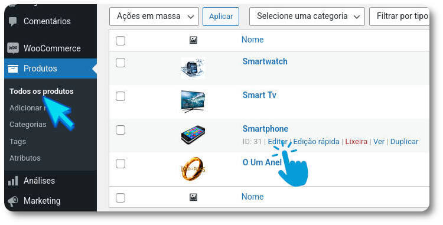Toggle the select-all checkbox in table header
This screenshot has width=443, height=225.
120,41
